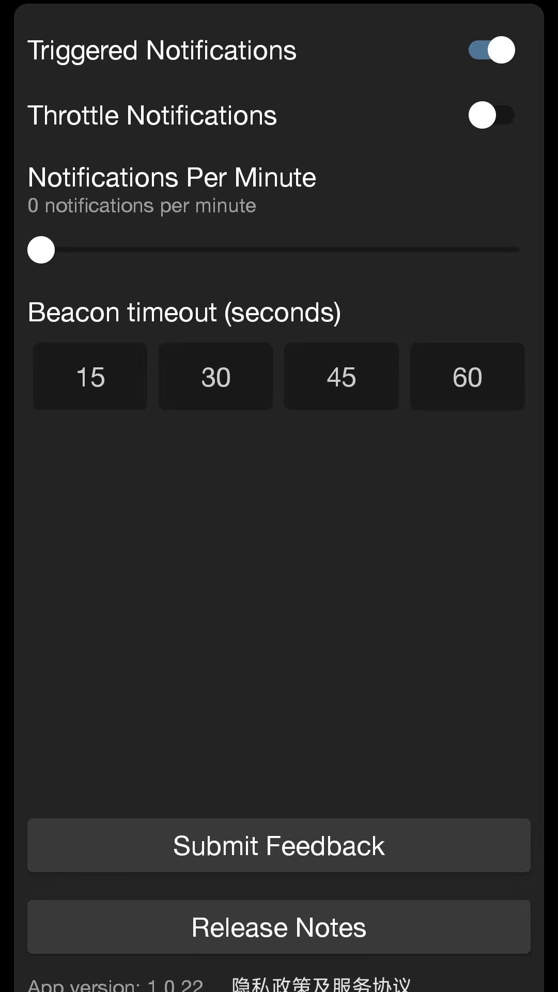
Task: Tap the Triggered Notifications label
Action: (x=162, y=51)
